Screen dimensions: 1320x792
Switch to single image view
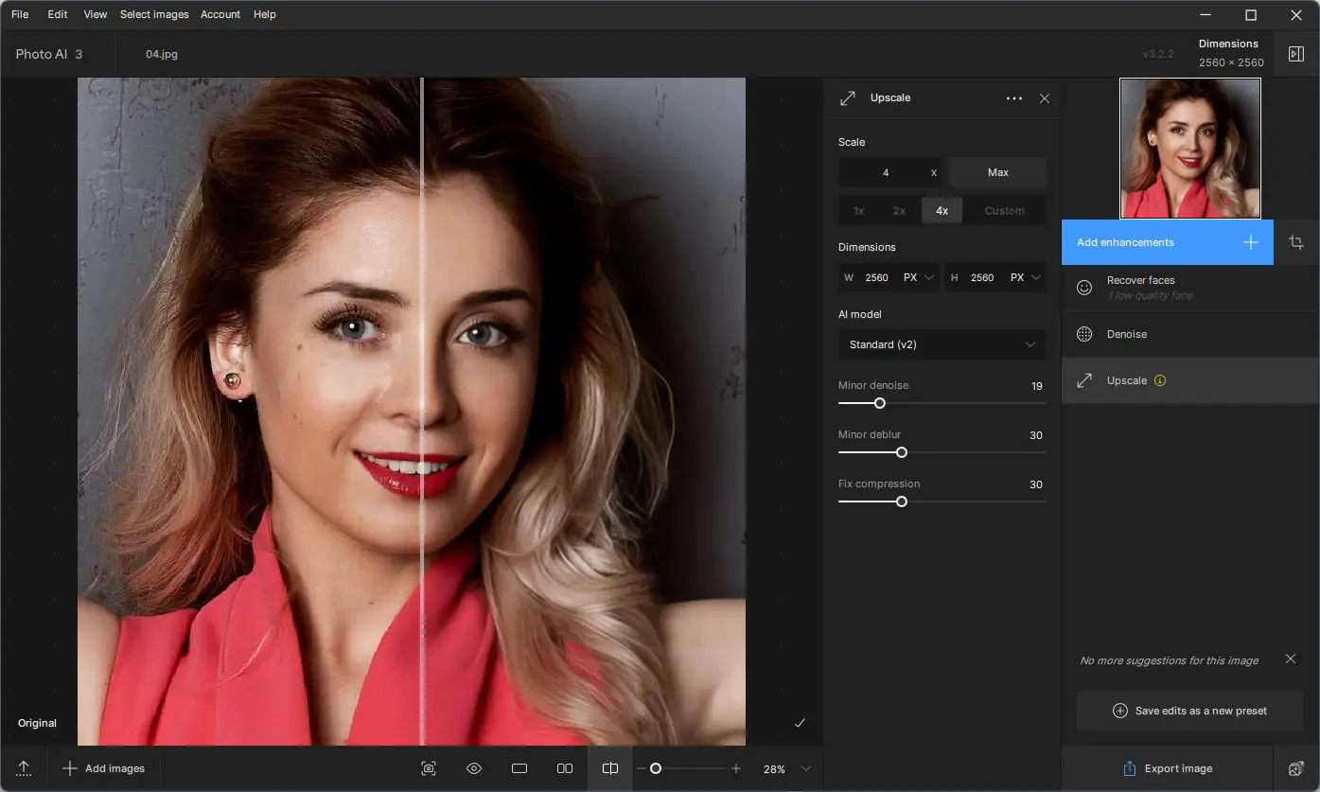coord(519,768)
